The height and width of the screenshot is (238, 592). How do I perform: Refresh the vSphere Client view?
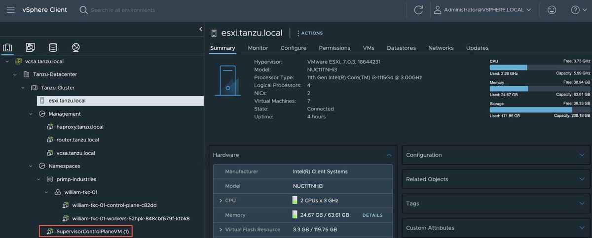click(x=418, y=10)
